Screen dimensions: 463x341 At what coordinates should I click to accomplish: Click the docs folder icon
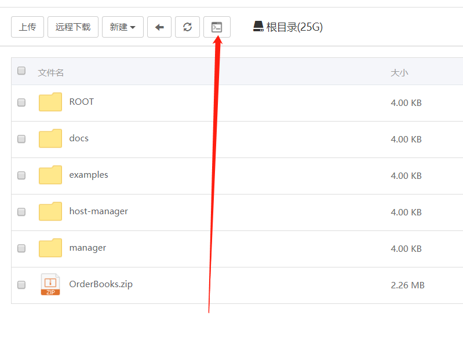coord(50,138)
